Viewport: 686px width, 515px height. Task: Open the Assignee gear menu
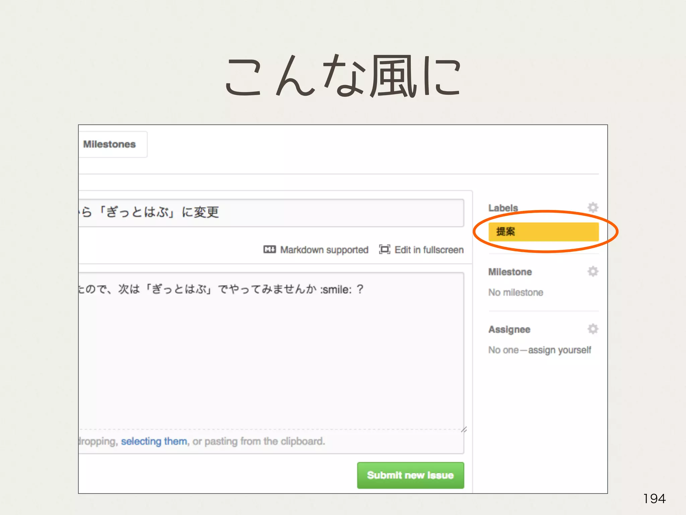point(593,329)
